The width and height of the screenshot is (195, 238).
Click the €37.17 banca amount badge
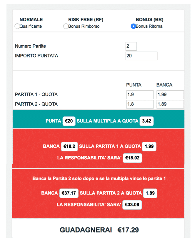[x=69, y=193]
